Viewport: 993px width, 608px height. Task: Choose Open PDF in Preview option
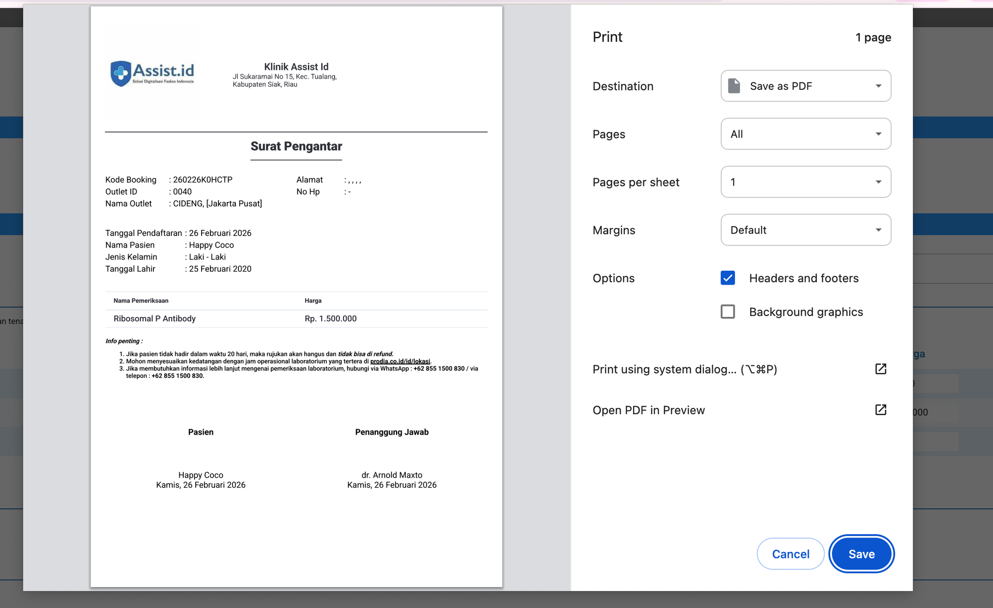click(648, 410)
